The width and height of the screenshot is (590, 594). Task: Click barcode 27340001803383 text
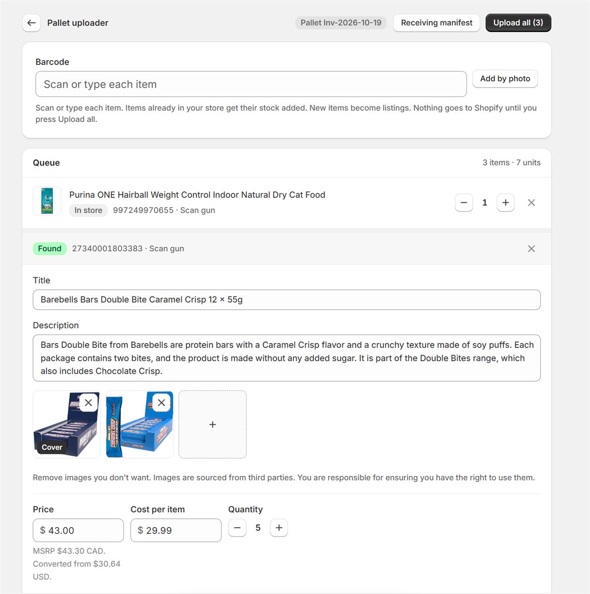[107, 249]
